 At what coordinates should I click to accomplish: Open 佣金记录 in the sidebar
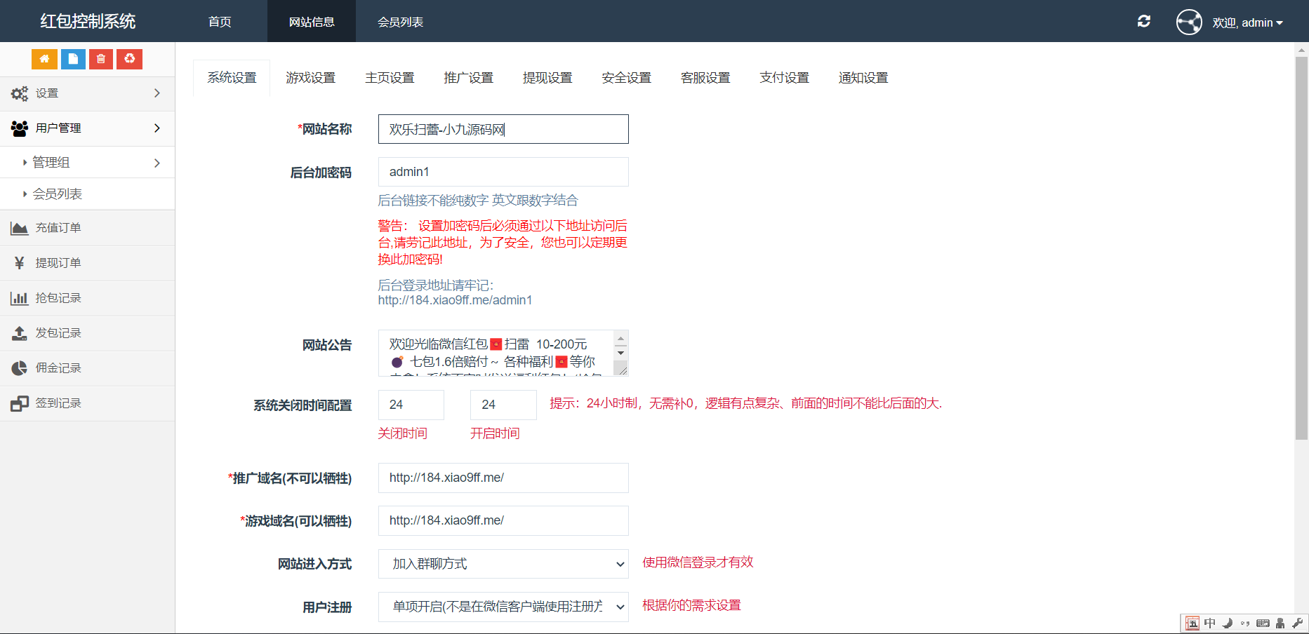[x=87, y=368]
